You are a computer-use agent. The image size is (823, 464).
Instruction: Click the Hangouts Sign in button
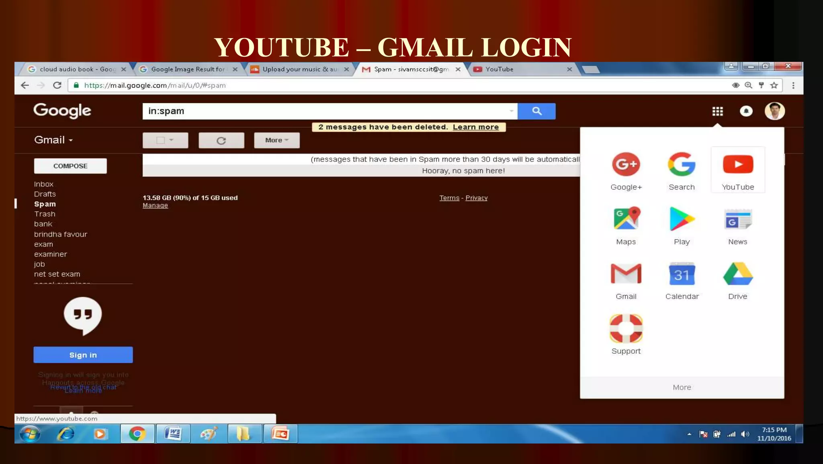click(x=83, y=355)
